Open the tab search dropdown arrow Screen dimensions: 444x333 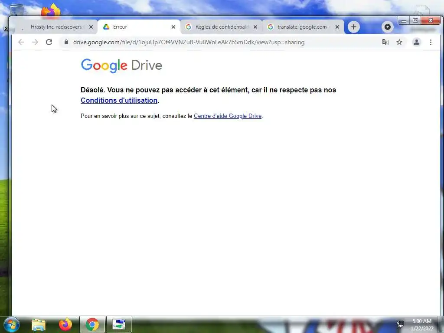[388, 27]
